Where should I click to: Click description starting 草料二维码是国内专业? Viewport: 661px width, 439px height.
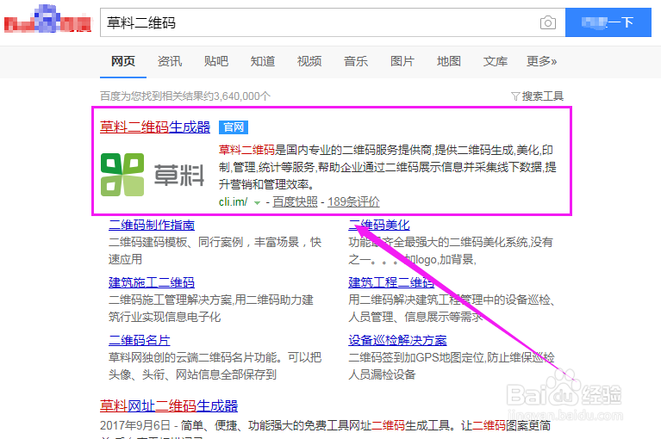tap(388, 167)
